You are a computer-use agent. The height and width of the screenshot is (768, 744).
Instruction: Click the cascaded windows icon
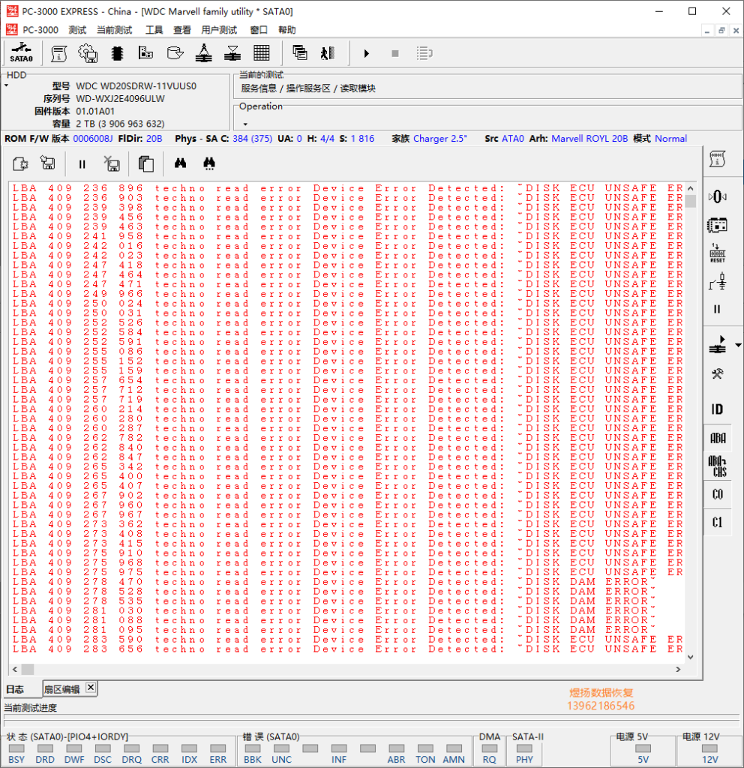(300, 53)
